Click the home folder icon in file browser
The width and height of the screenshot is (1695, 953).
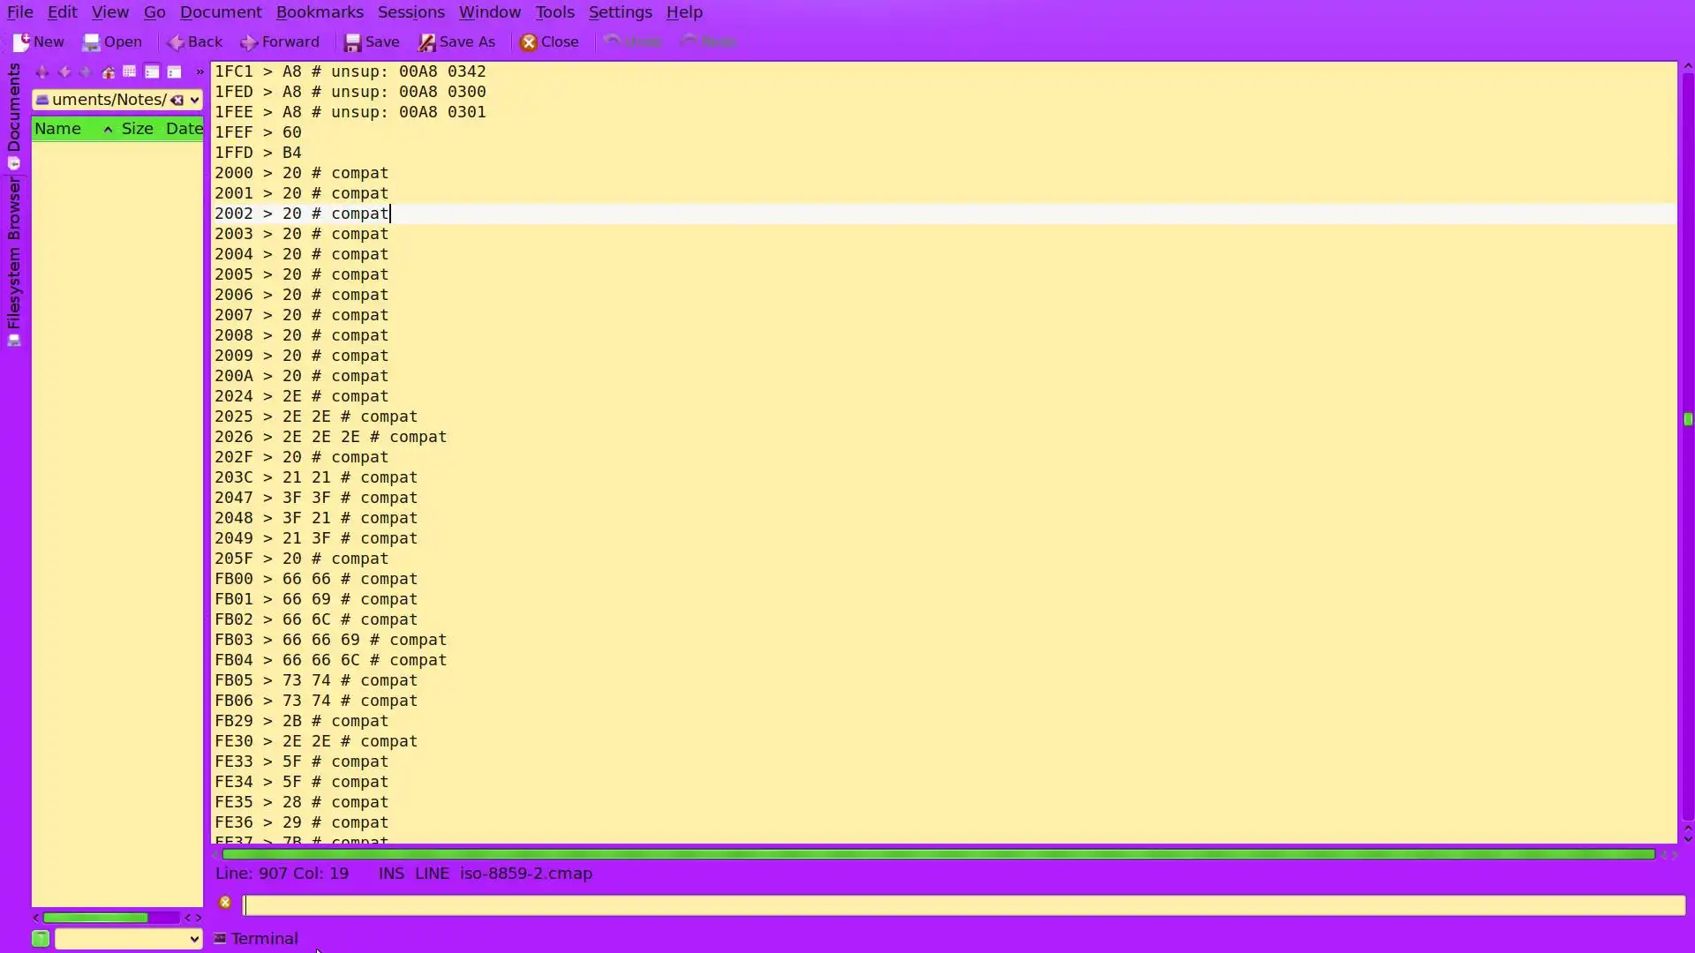[108, 72]
